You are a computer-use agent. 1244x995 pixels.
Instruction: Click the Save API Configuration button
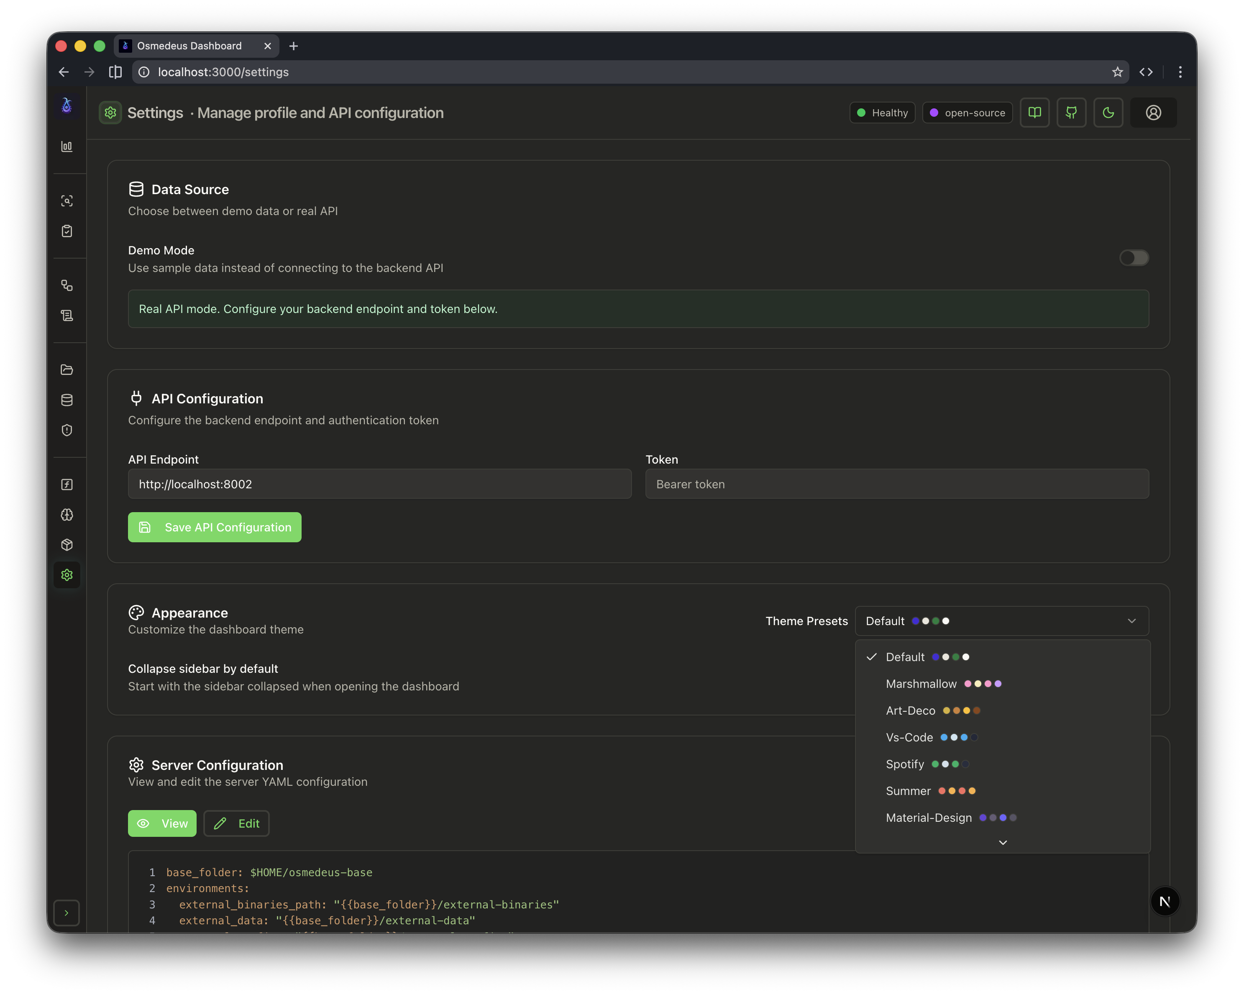214,527
